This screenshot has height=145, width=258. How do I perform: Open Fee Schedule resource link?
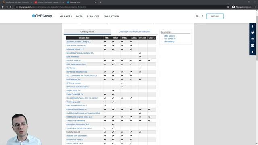170,39
